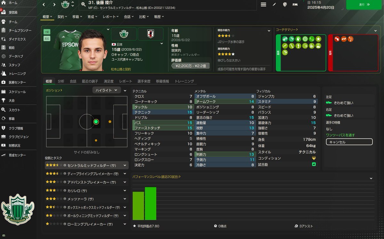Screen dimensions: 384x239
Task: Open Tactics (戦術) in sidebar
Action: click(12, 48)
